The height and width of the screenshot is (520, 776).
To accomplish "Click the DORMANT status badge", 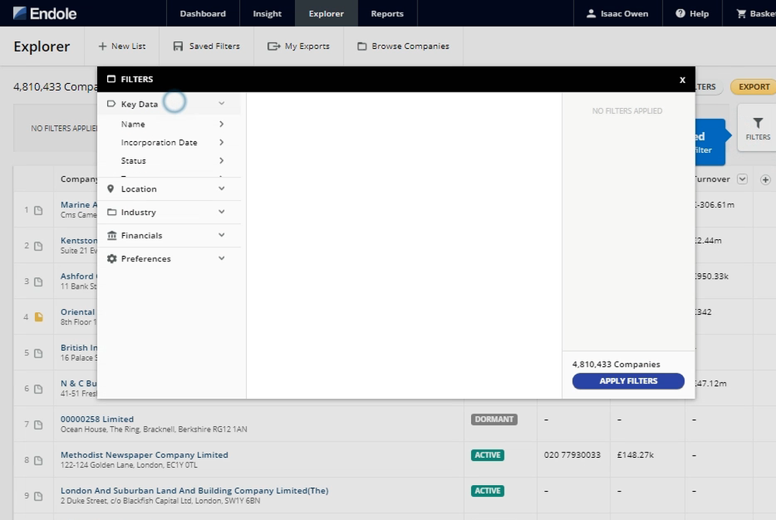I will pyautogui.click(x=494, y=420).
